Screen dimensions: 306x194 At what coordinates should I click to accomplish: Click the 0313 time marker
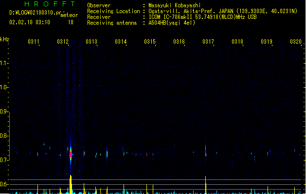91,41
